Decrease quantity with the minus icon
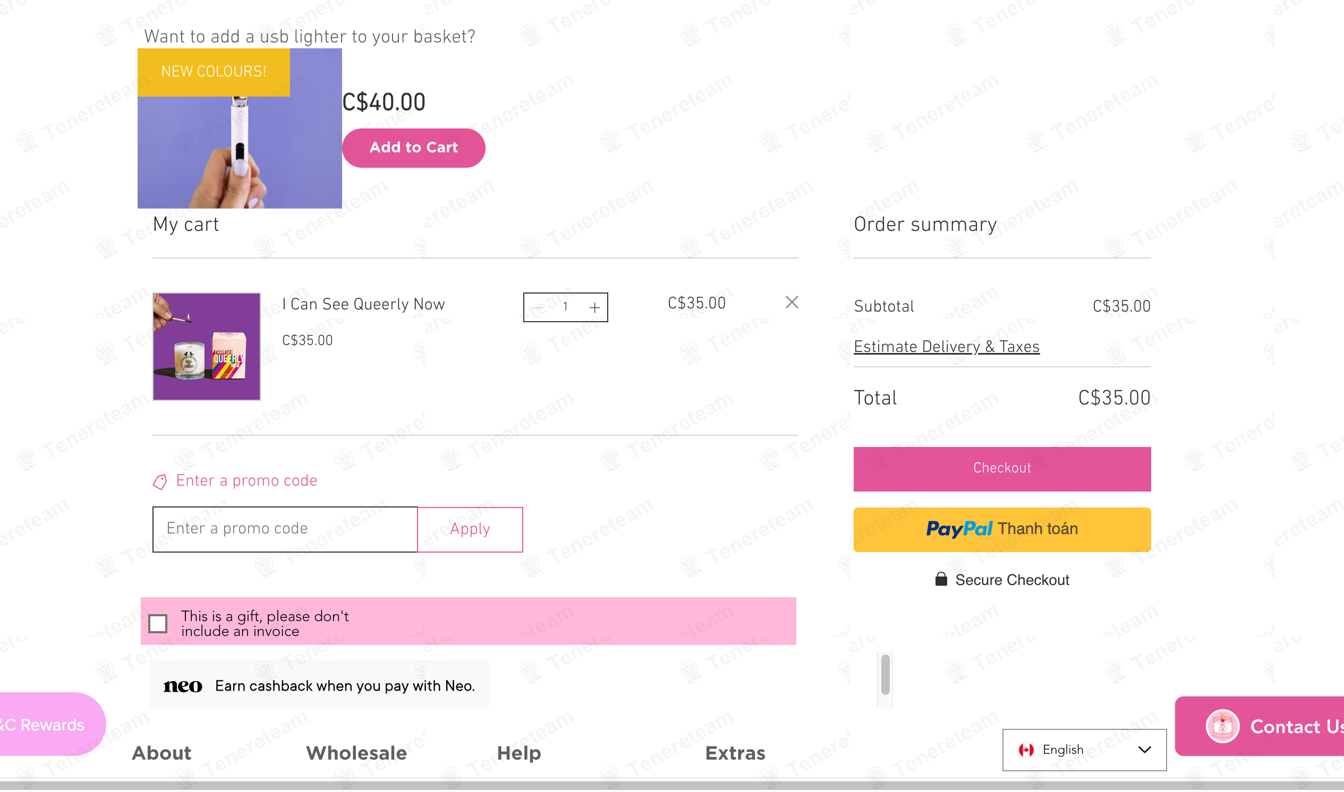The image size is (1344, 792). 537,308
